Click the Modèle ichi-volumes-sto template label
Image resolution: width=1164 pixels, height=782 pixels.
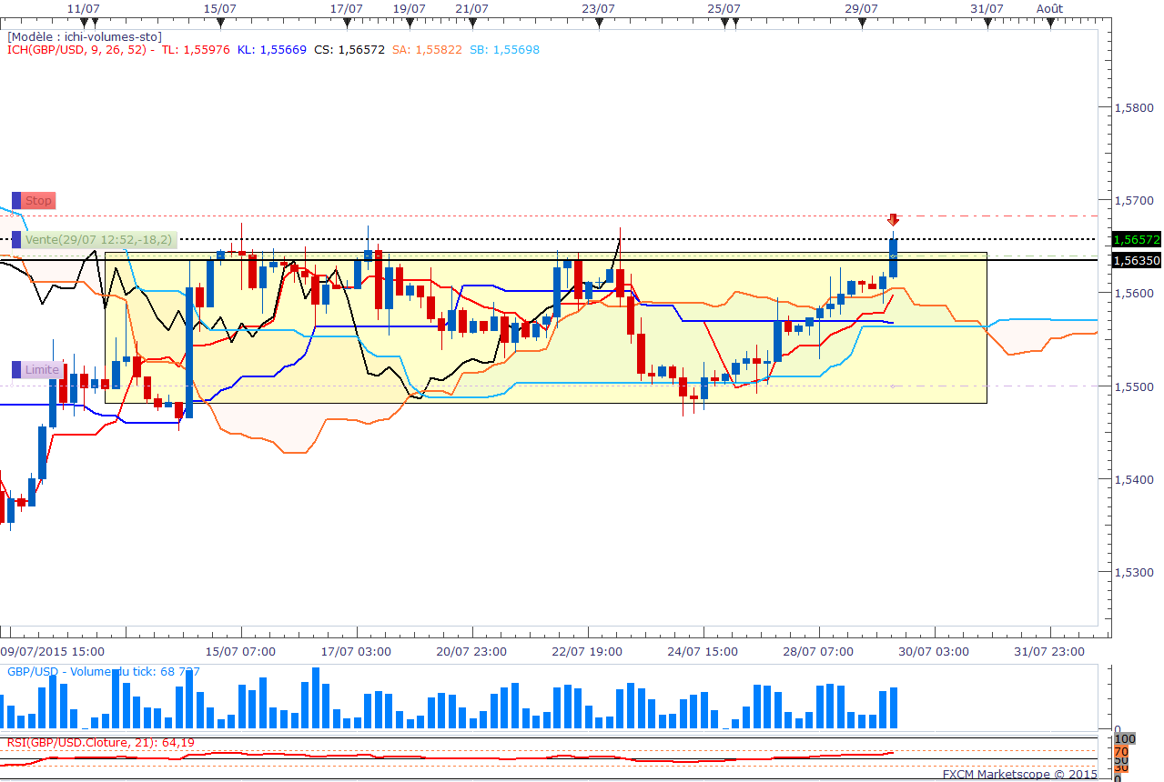[x=85, y=37]
